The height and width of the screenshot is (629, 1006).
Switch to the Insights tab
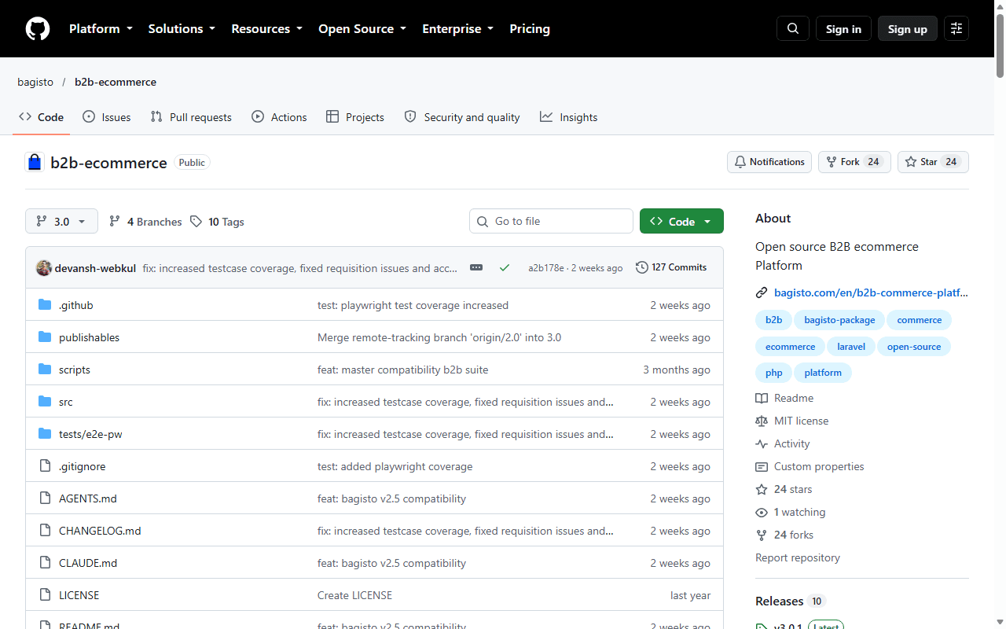tap(569, 117)
